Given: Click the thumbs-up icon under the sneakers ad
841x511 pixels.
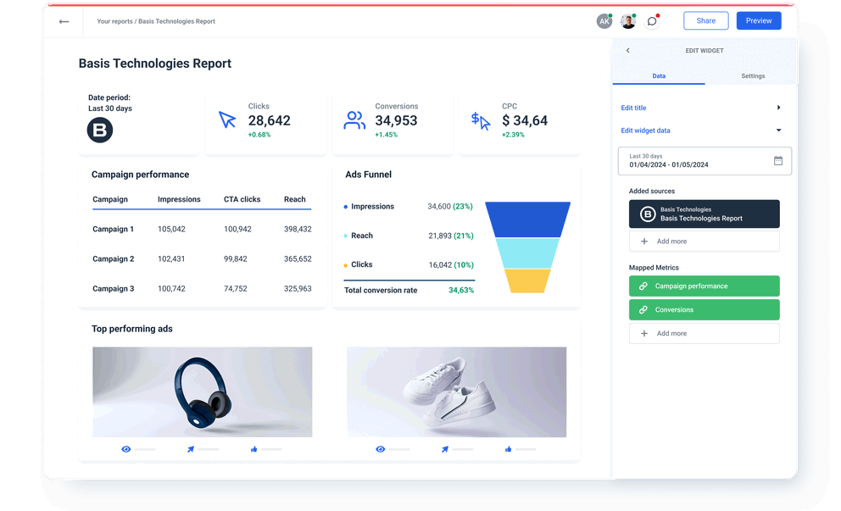Looking at the screenshot, I should (507, 449).
